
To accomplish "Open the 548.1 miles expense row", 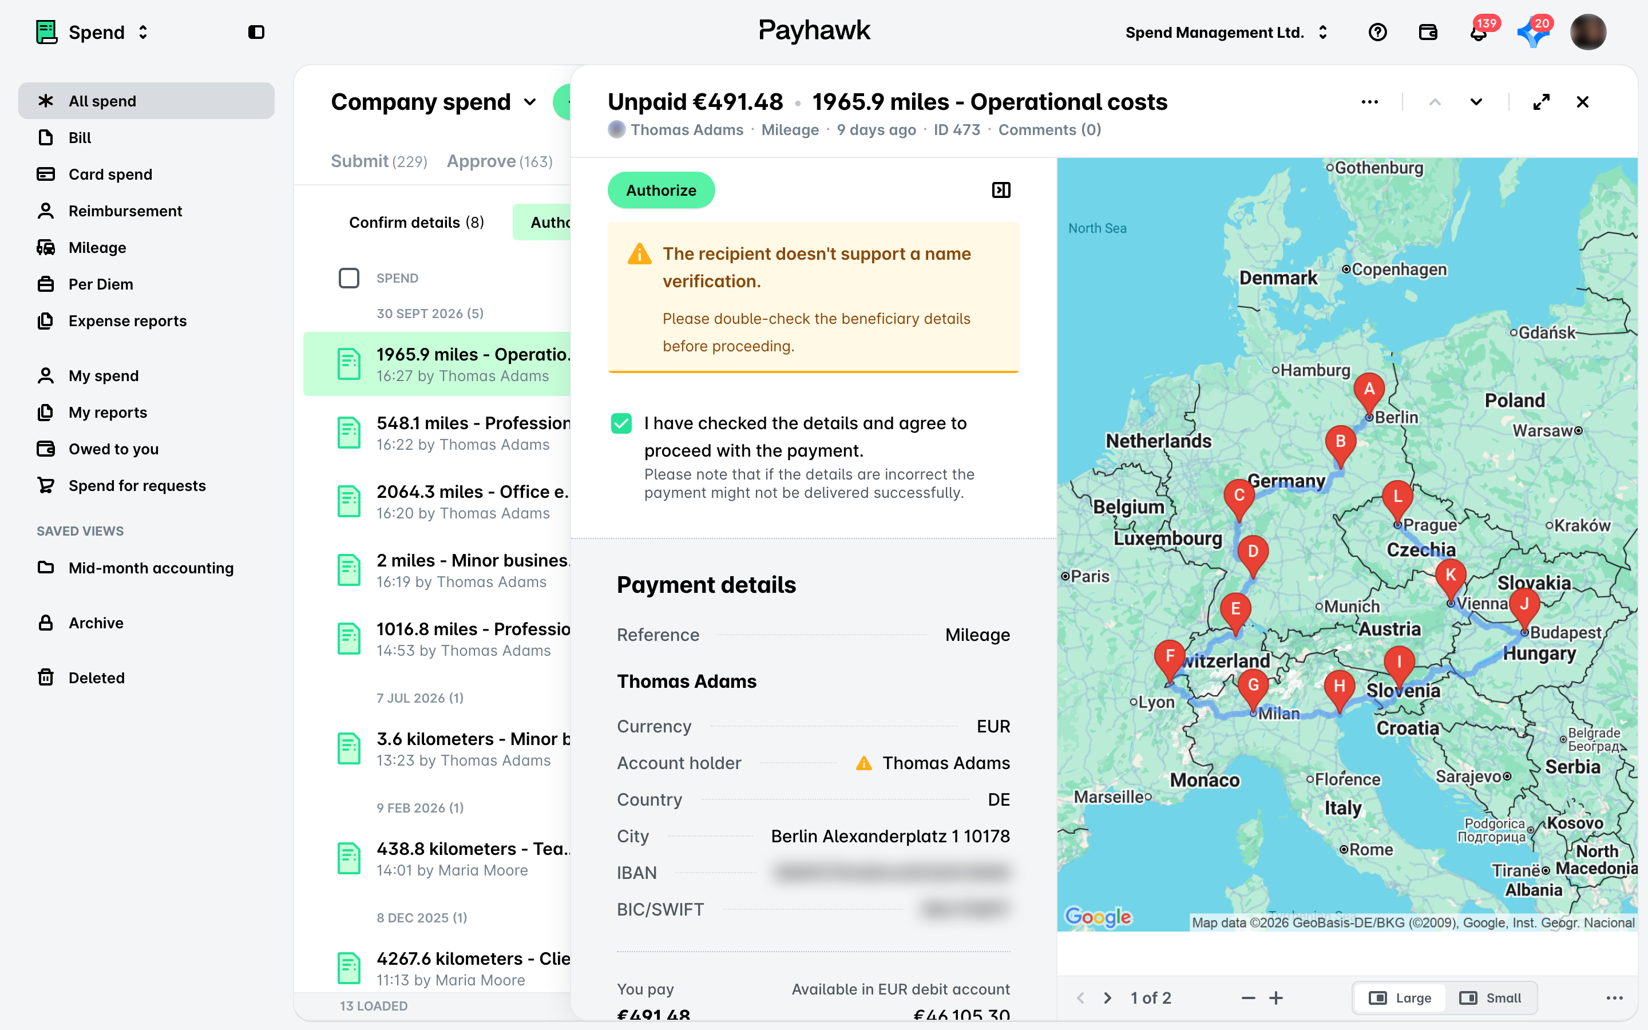I will (437, 433).
